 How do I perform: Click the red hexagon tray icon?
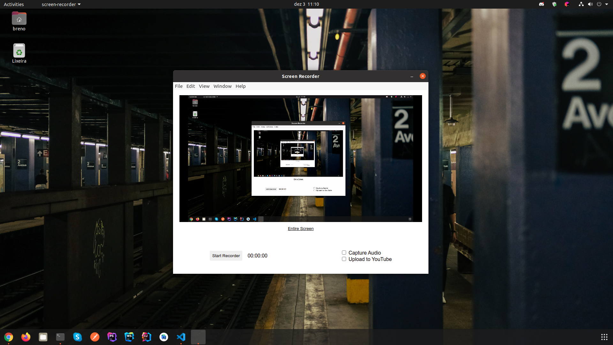[567, 4]
